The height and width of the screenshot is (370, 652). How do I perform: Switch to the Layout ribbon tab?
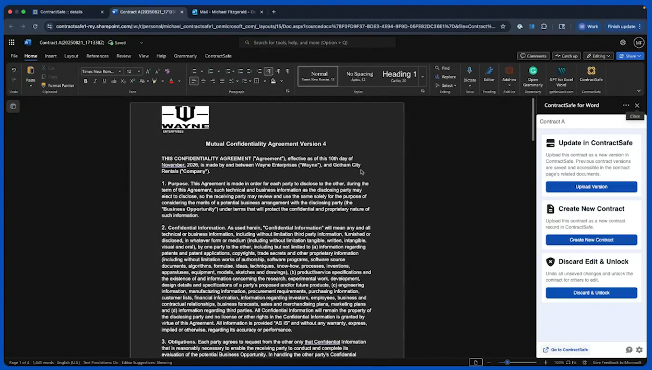click(71, 56)
